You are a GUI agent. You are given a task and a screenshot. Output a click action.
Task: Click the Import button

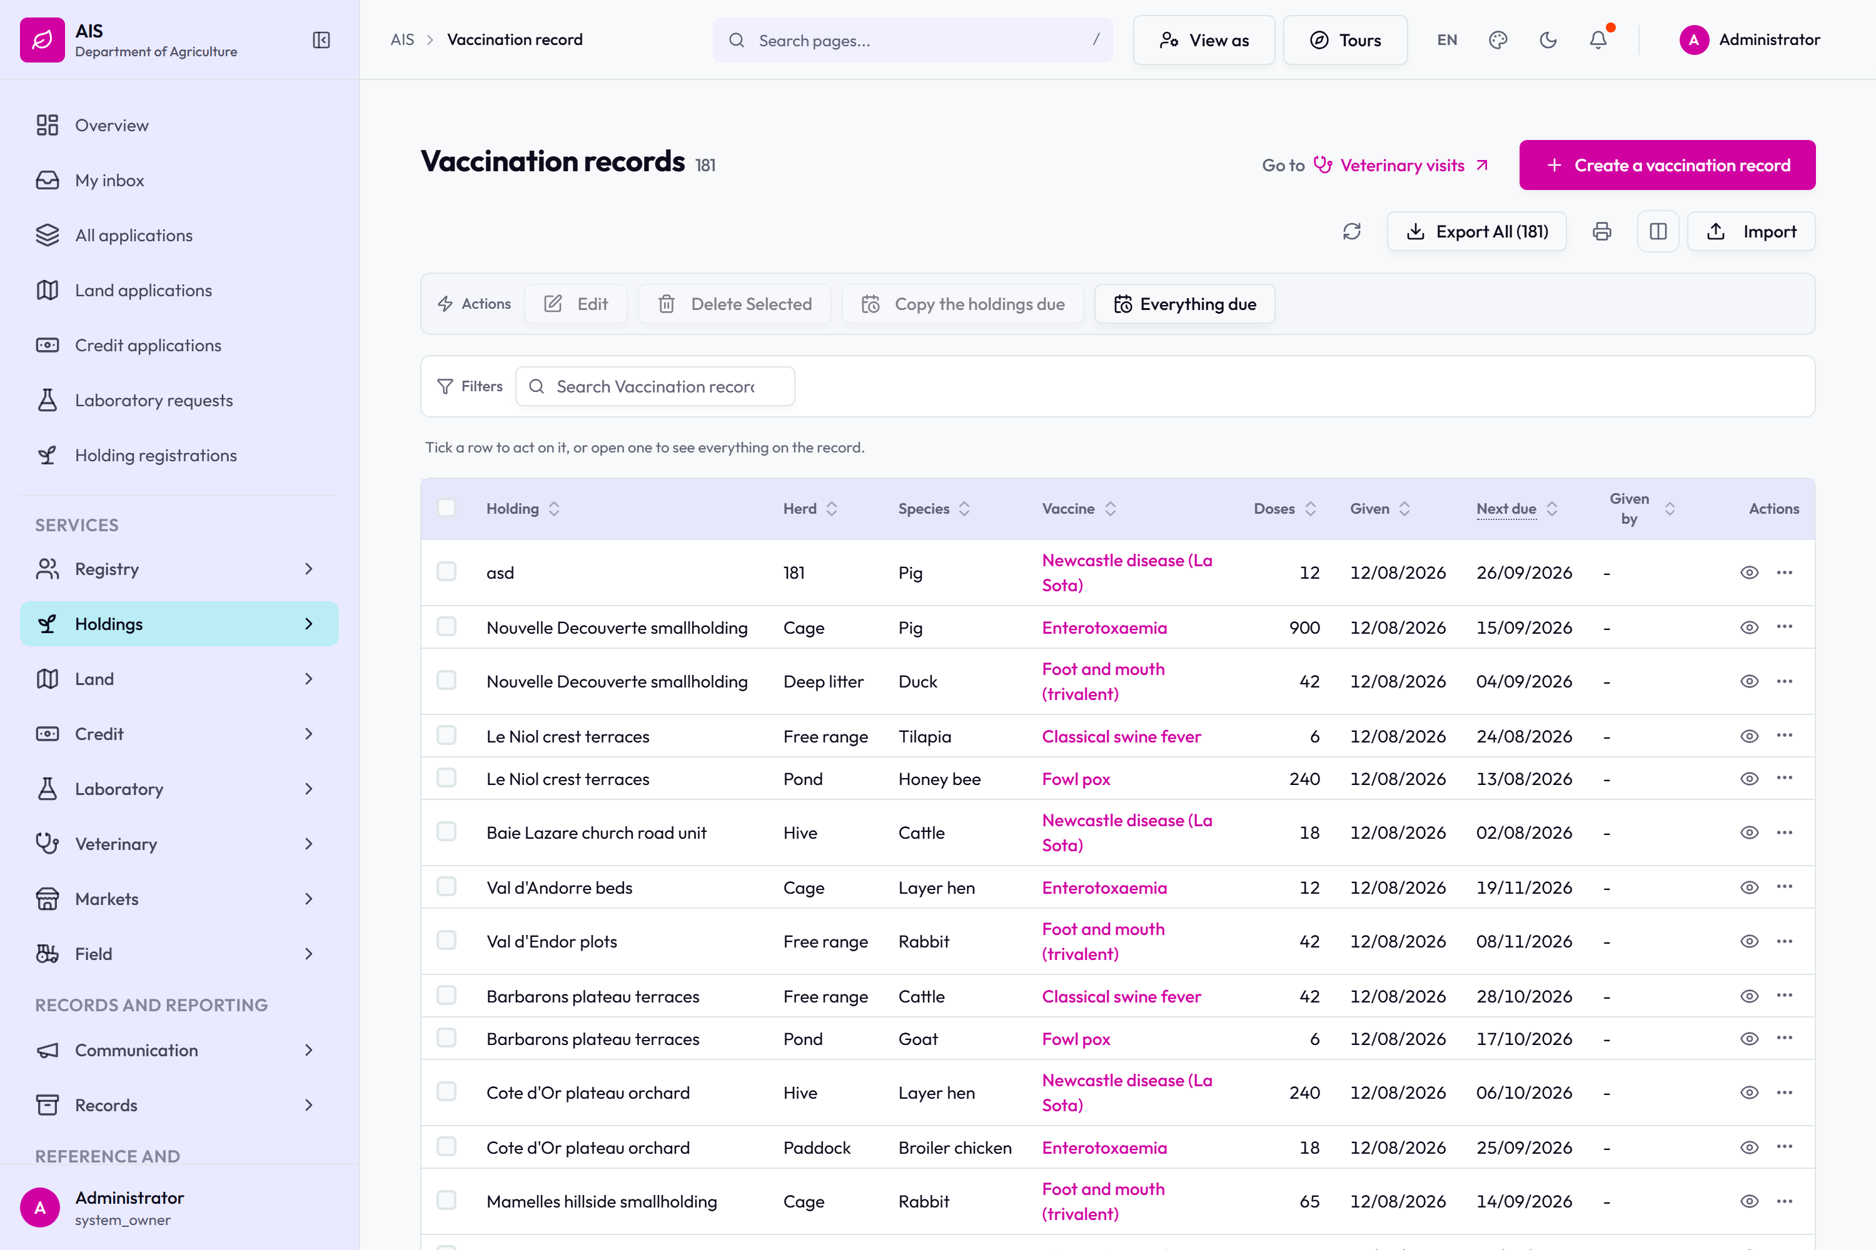point(1752,231)
